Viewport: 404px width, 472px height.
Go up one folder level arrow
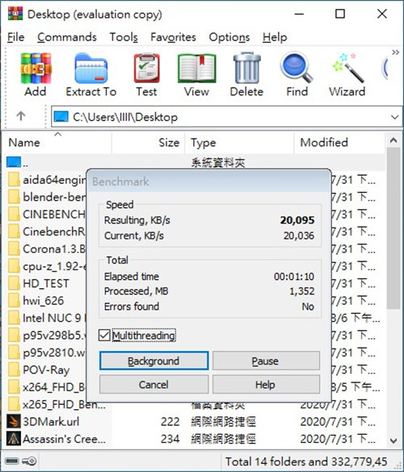pos(21,116)
